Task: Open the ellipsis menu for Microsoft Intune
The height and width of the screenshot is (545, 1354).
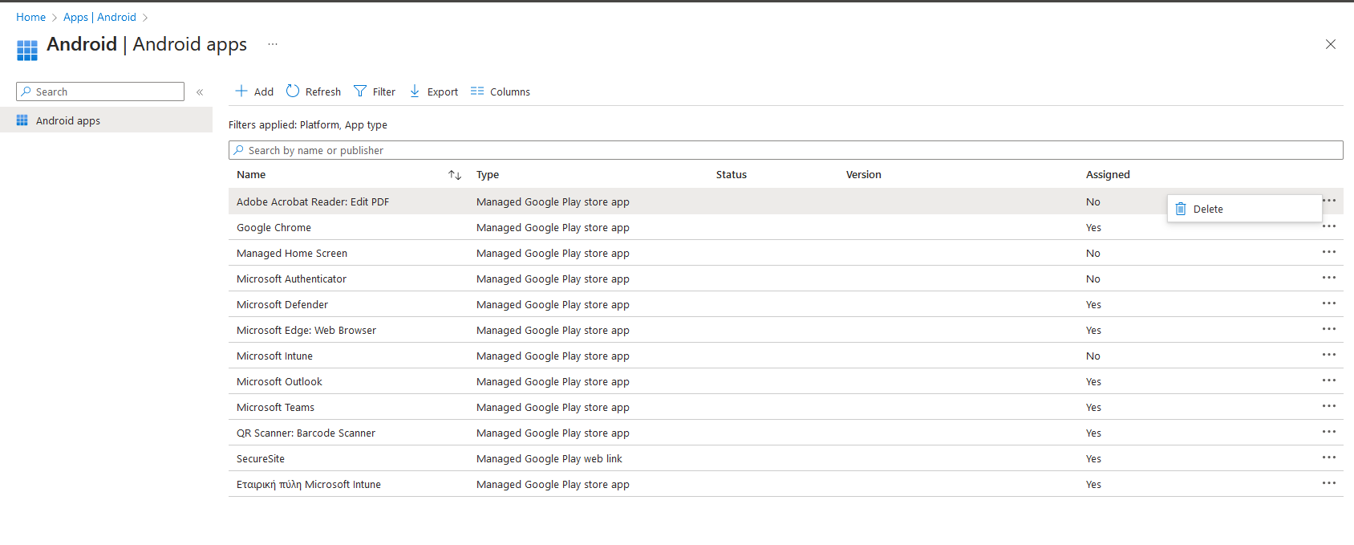Action: 1329,355
